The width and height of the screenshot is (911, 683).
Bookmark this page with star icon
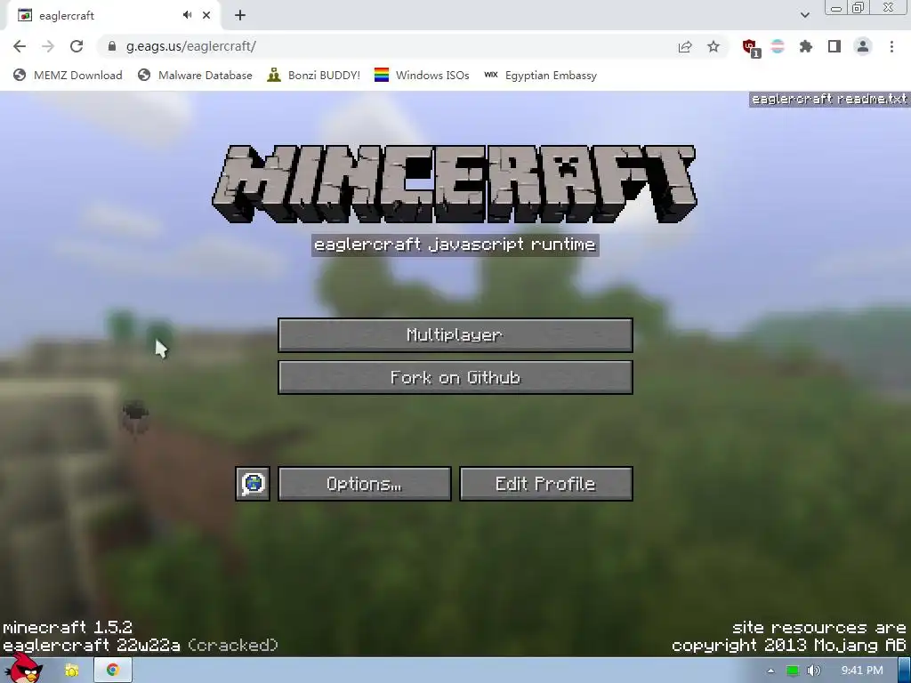pyautogui.click(x=713, y=46)
